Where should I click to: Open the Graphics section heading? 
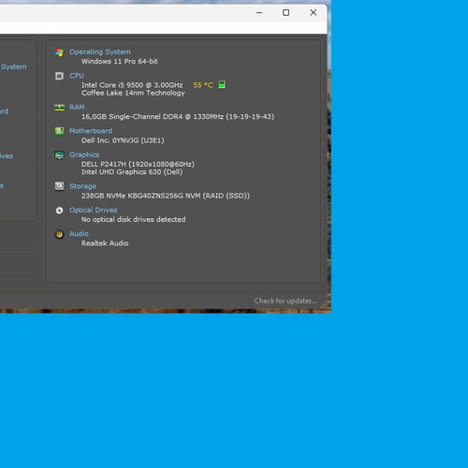tap(84, 154)
